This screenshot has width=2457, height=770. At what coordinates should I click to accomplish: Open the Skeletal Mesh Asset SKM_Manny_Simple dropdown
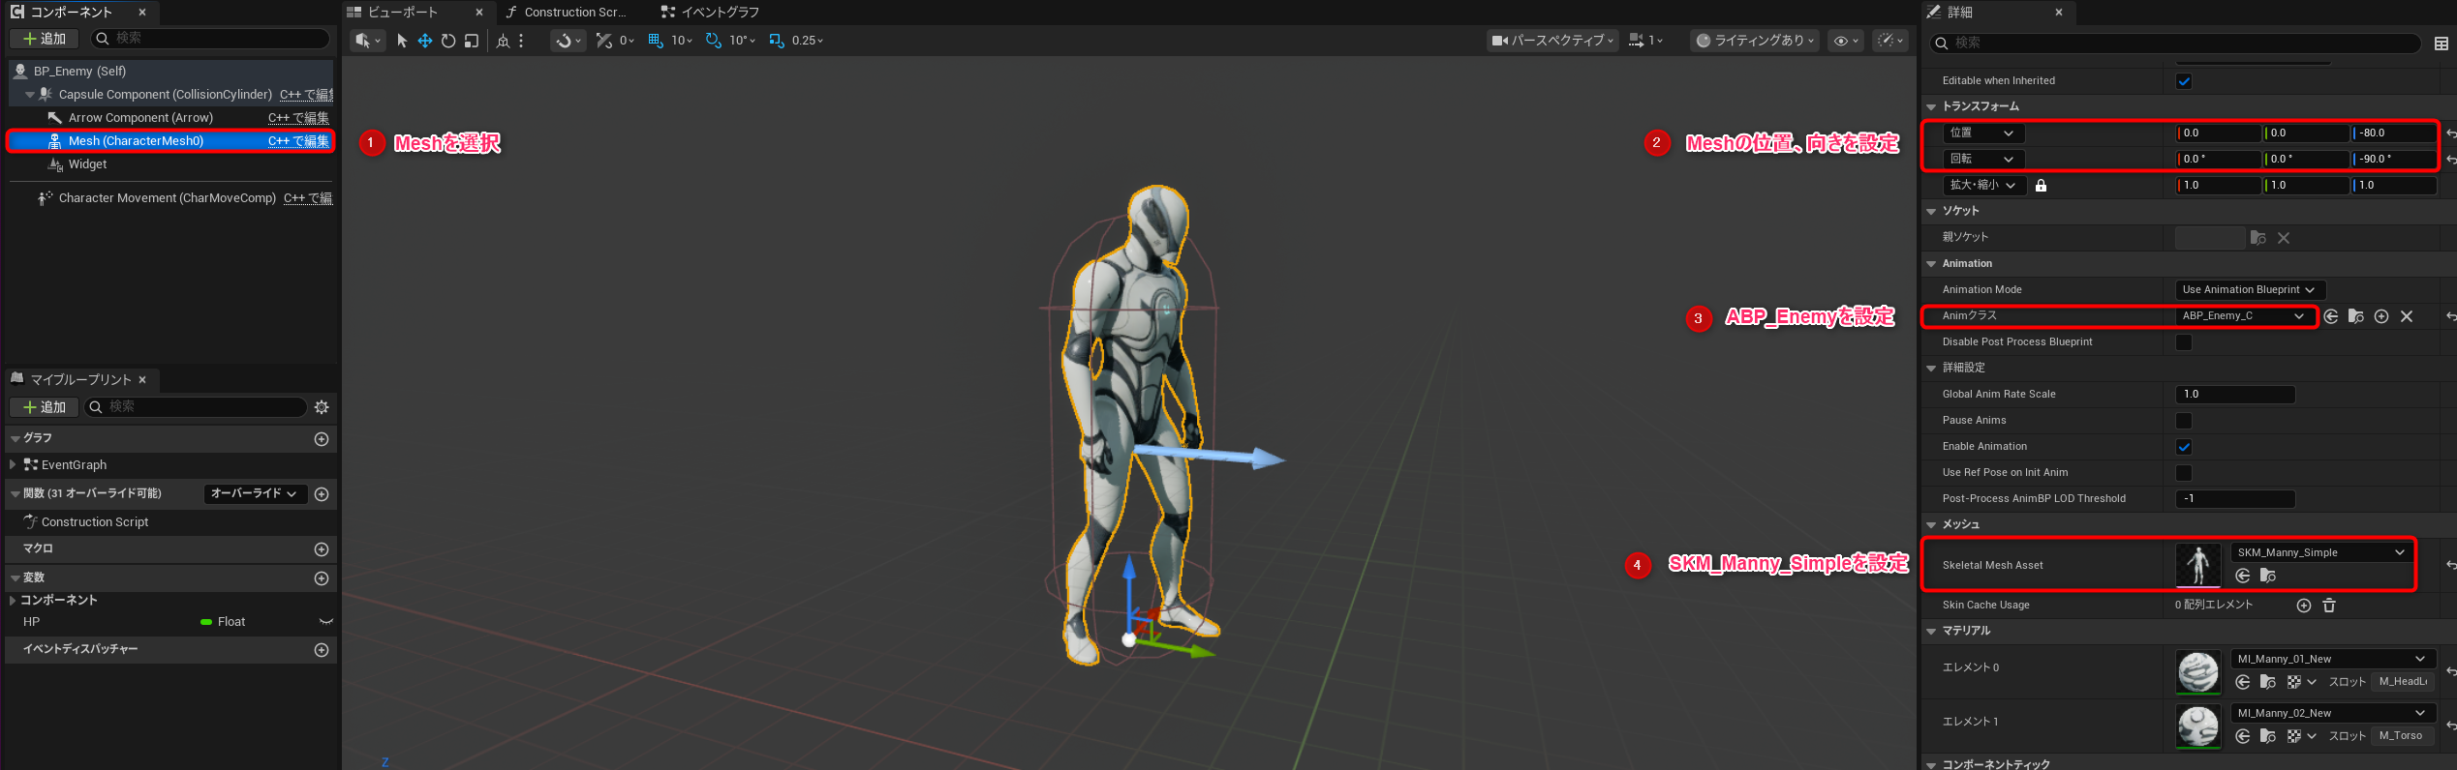[x=2320, y=552]
